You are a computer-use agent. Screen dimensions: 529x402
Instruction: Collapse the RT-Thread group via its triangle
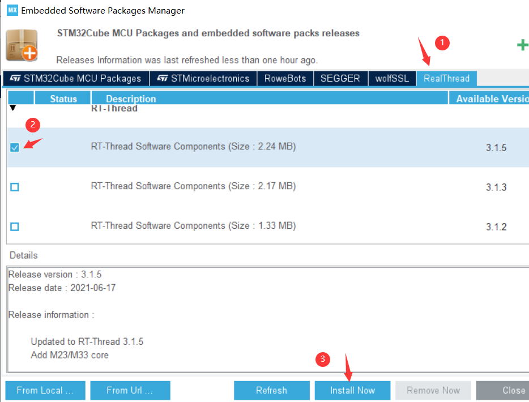pyautogui.click(x=12, y=108)
